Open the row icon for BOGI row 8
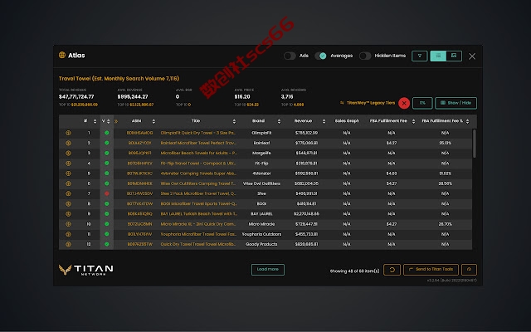Viewport: 531px width, 332px height. coord(68,204)
